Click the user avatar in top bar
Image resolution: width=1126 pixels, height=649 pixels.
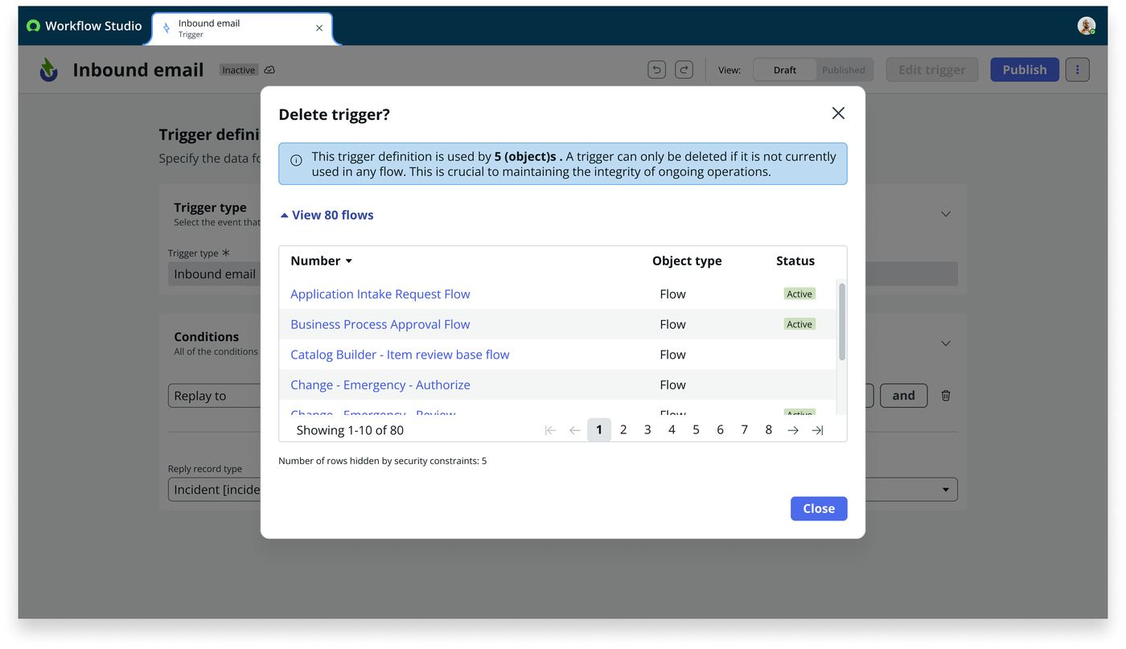pyautogui.click(x=1087, y=26)
